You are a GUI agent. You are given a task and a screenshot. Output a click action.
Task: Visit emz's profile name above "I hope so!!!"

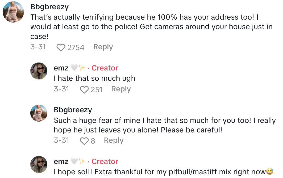coord(61,162)
